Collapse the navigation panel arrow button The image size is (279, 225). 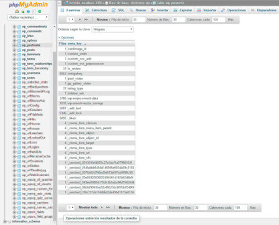coord(59,3)
